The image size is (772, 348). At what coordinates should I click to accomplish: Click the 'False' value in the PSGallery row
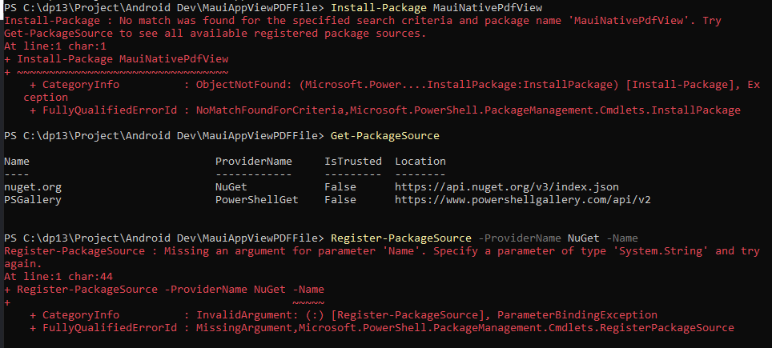pyautogui.click(x=340, y=199)
